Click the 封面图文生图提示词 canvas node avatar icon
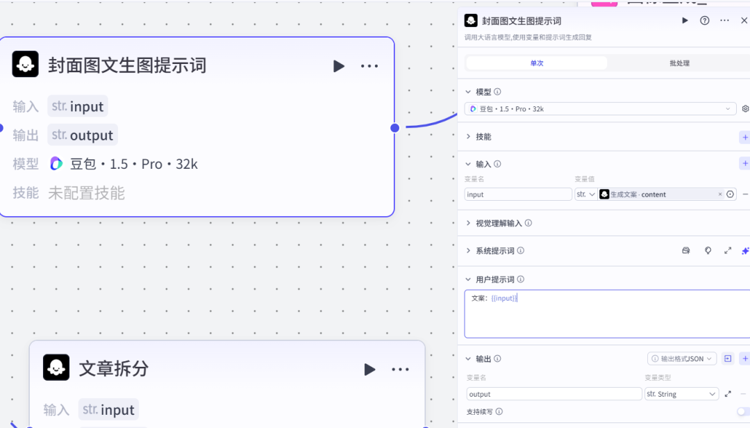Viewport: 750px width, 428px height. [26, 64]
